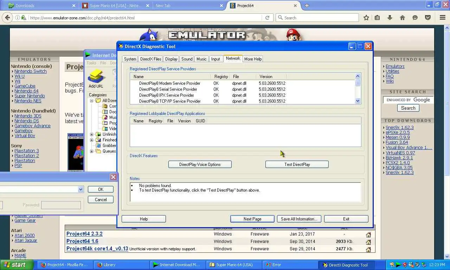This screenshot has width=450, height=270.
Task: Click the Google site search input field
Action: click(x=408, y=100)
